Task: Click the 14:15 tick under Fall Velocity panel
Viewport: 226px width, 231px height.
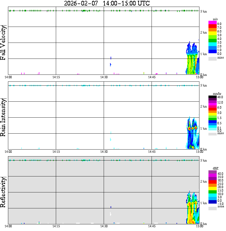Action: (x=56, y=77)
